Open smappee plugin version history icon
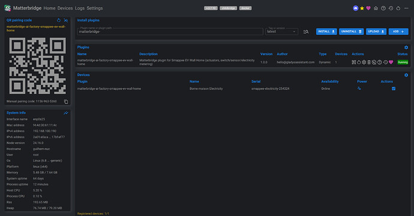The image size is (414, 216). pyautogui.click(x=385, y=62)
